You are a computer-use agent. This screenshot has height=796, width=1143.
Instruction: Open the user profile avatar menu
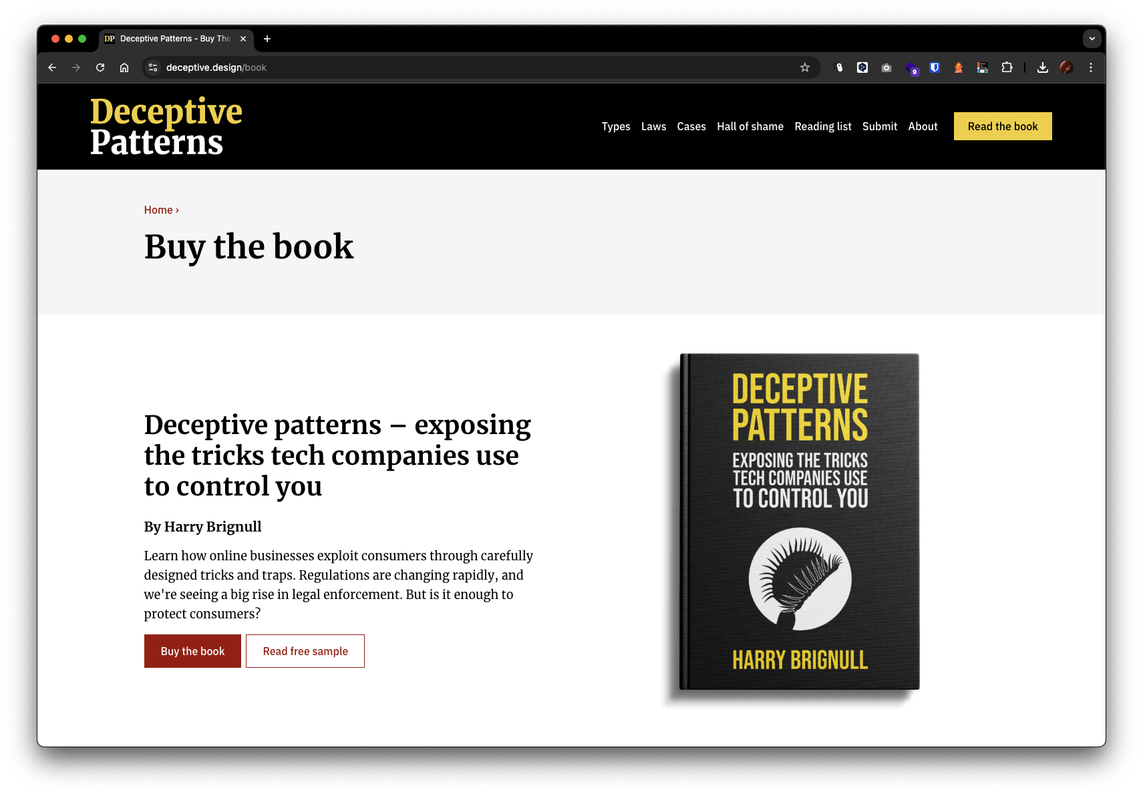point(1066,67)
